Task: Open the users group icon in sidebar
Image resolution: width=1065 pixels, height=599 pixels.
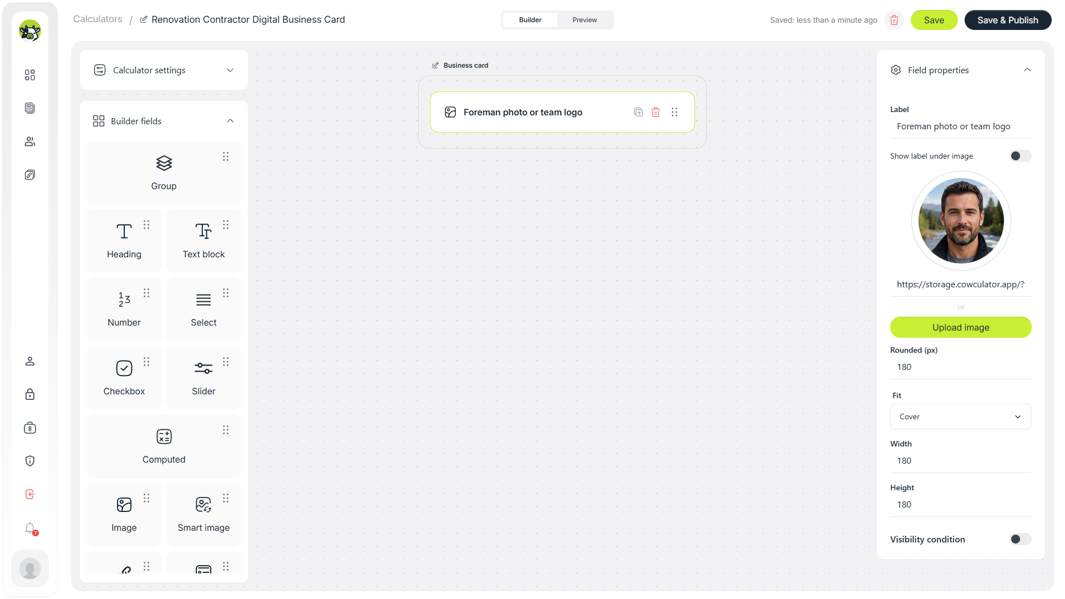Action: [x=30, y=141]
